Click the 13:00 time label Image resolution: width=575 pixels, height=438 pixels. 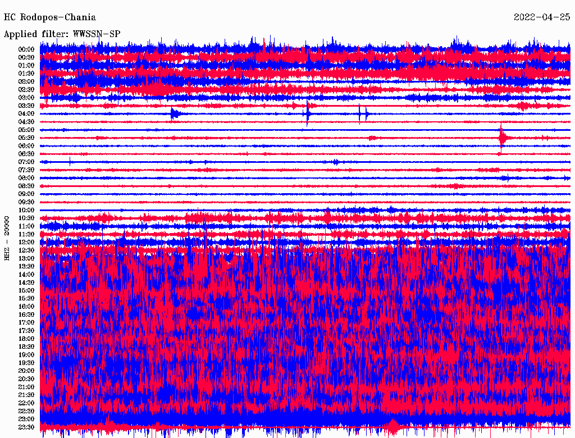[26, 258]
